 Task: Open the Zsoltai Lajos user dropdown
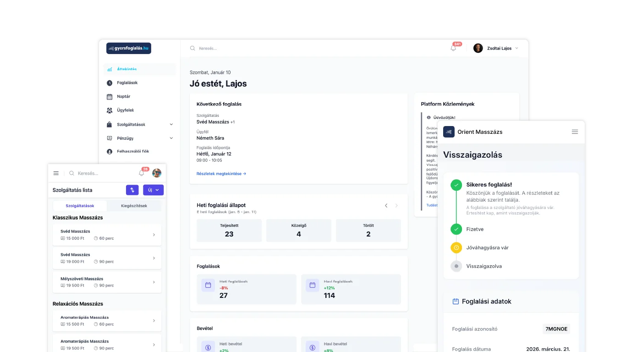click(x=496, y=48)
